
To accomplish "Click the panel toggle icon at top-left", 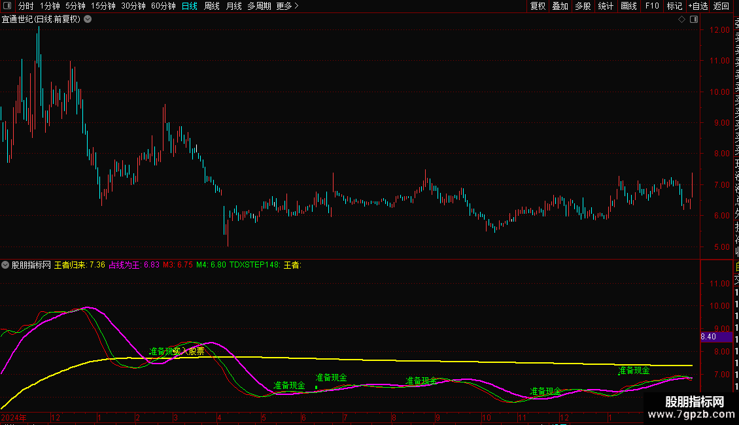I will click(x=7, y=6).
